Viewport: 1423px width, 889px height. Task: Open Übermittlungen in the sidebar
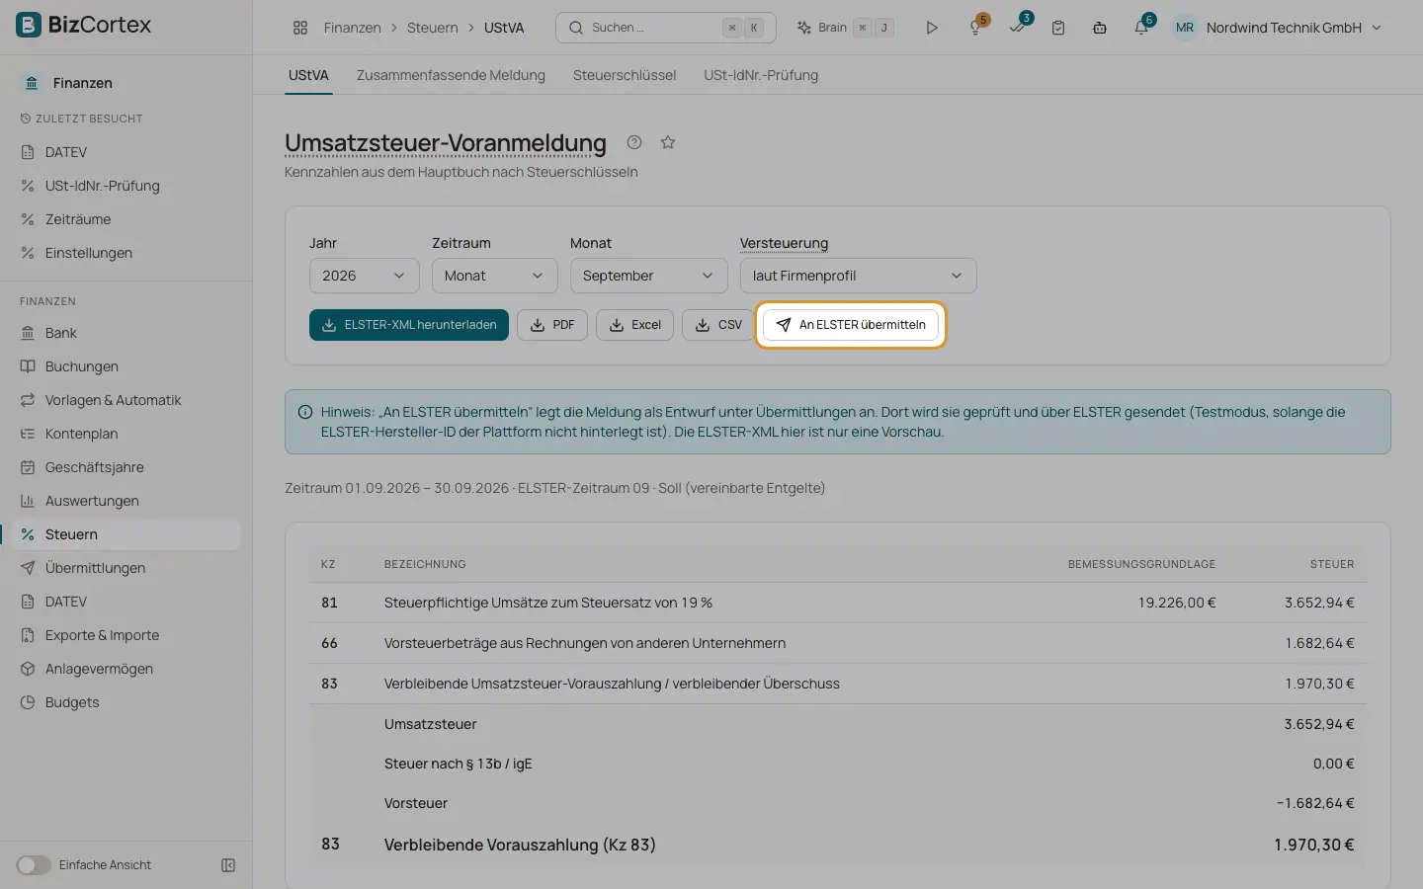coord(126,568)
